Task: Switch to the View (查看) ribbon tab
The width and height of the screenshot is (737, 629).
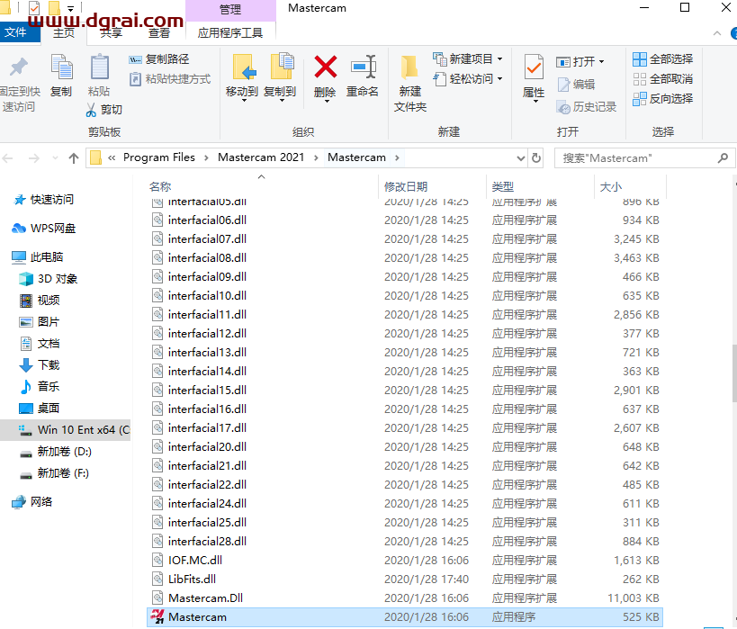Action: [159, 33]
